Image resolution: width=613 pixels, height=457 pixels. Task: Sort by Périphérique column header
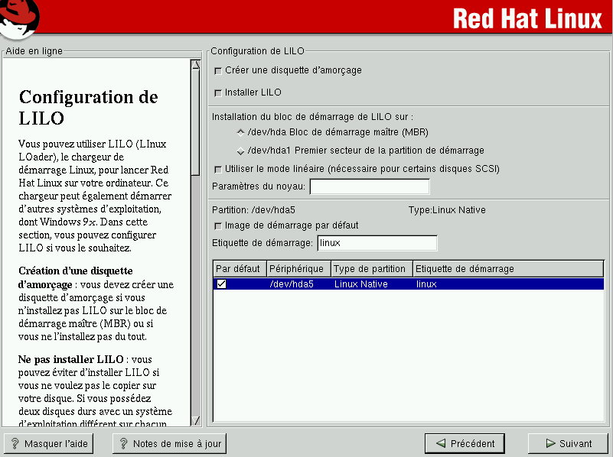(x=298, y=269)
